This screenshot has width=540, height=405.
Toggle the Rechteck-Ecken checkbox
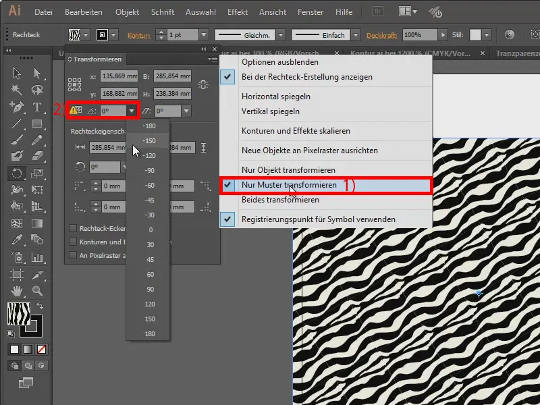tap(73, 228)
